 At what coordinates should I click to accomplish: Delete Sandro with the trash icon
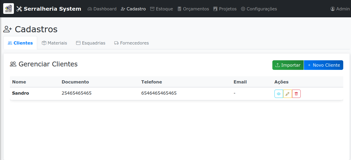(x=296, y=94)
